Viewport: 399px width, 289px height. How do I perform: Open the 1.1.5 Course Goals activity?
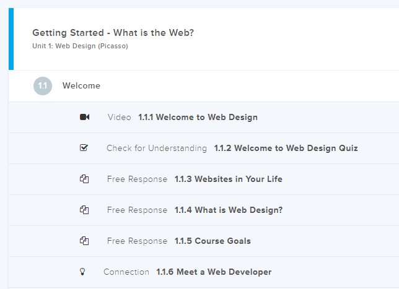click(x=213, y=241)
